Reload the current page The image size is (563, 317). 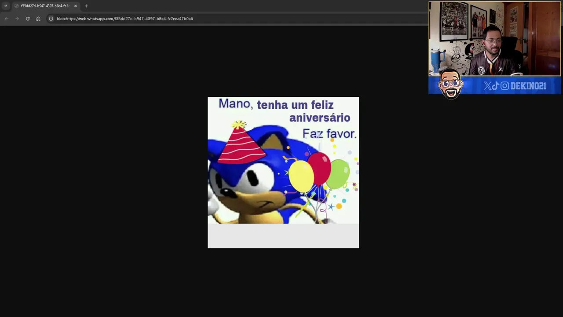[28, 18]
